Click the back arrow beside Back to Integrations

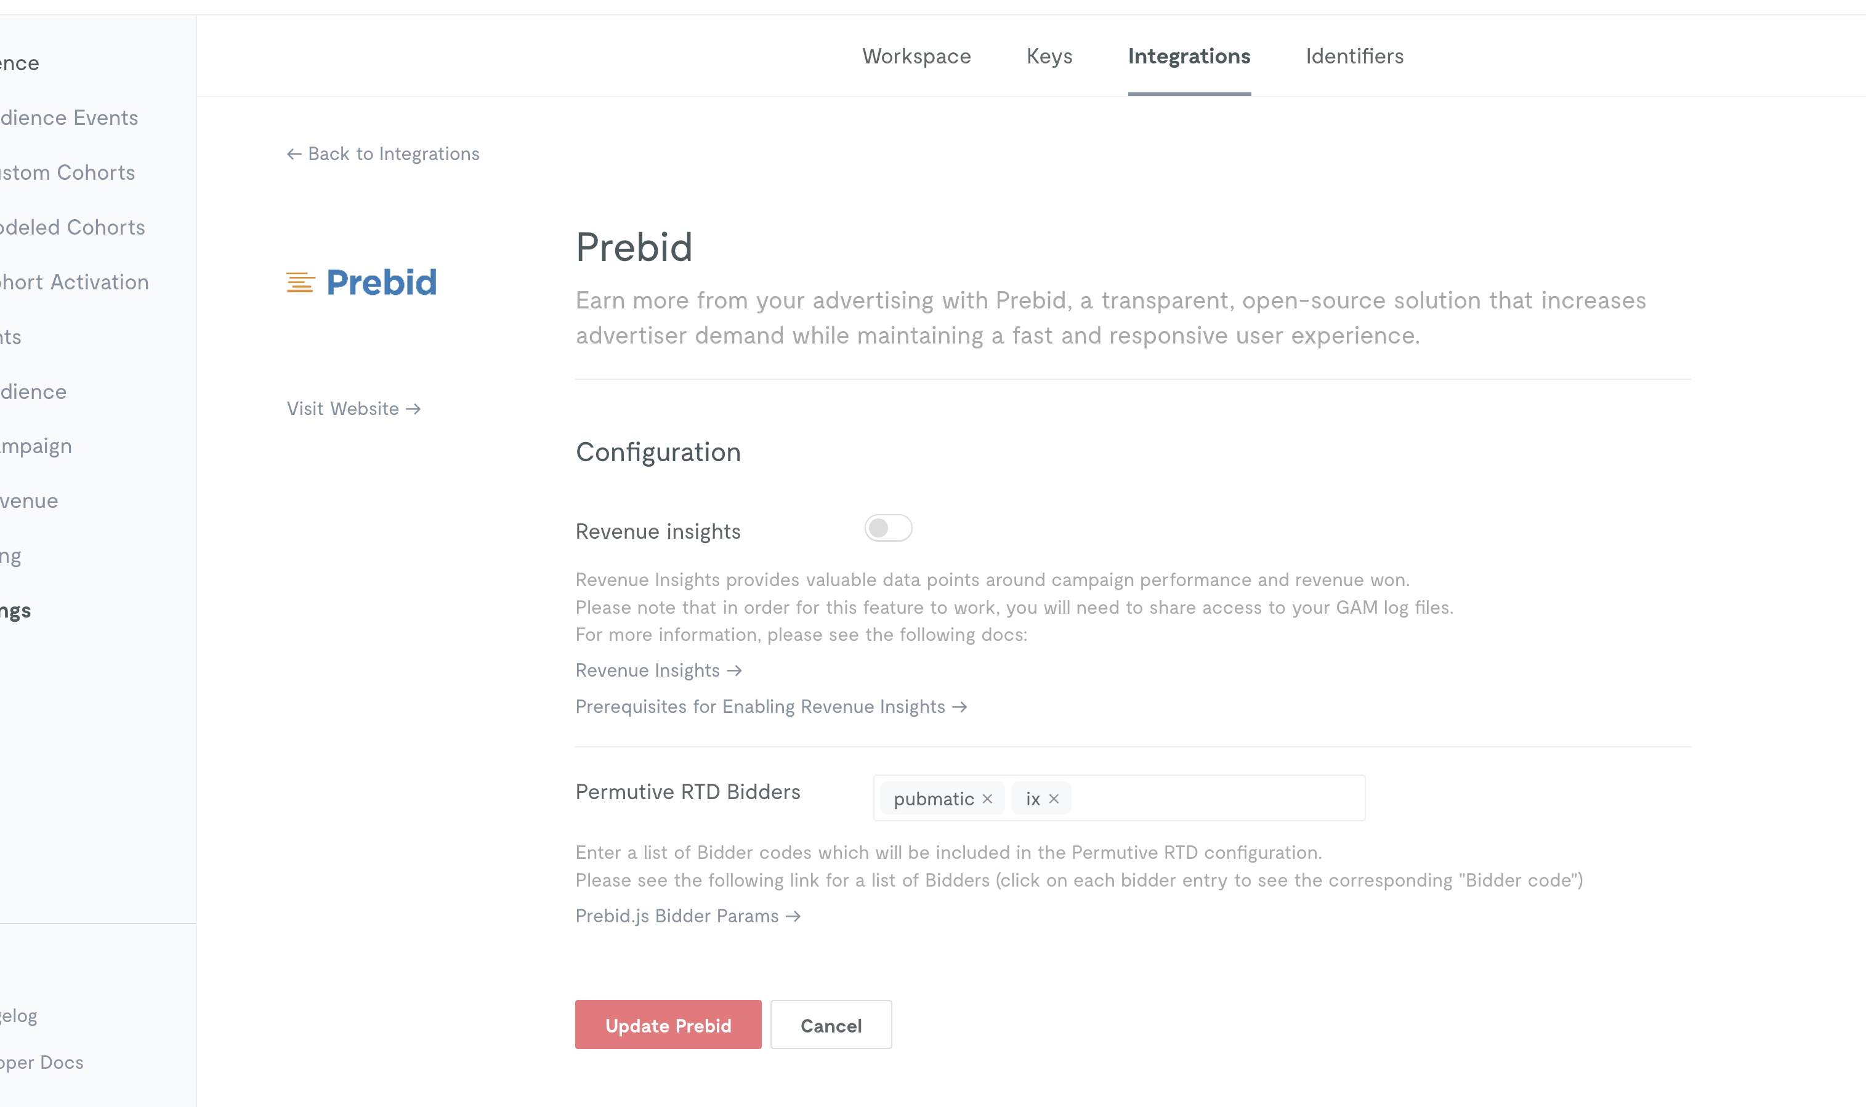coord(294,154)
